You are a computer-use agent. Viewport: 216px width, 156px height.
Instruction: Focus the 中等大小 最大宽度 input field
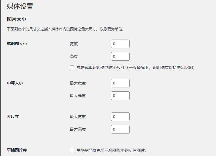(x=120, y=83)
